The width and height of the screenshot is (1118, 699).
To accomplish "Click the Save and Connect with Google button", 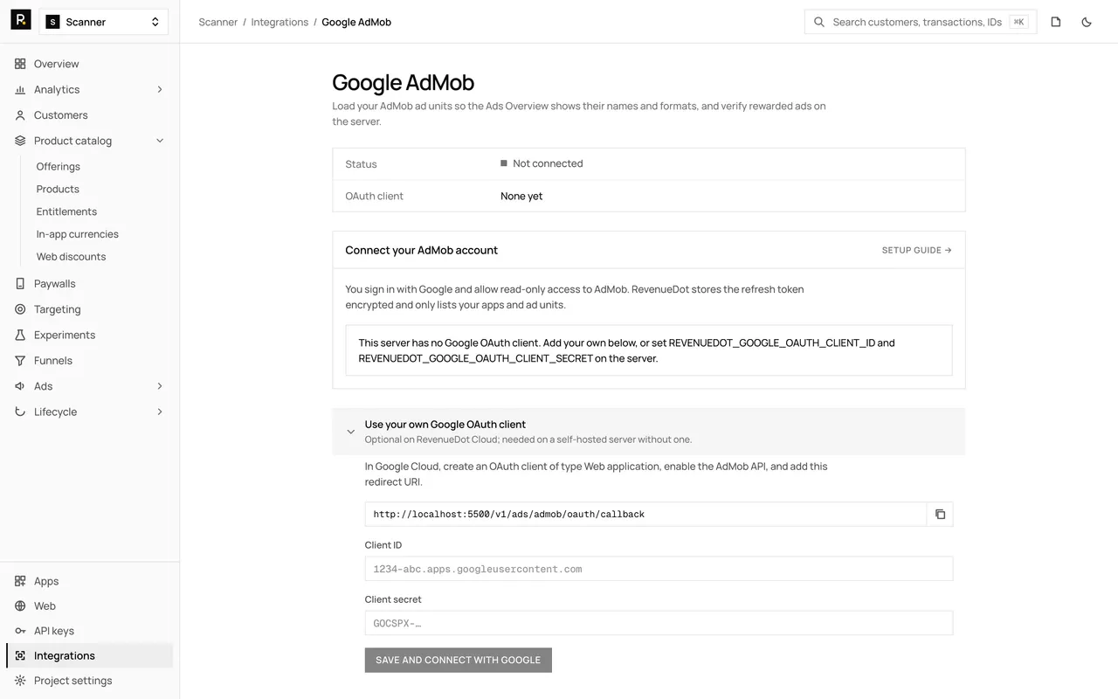I will click(x=459, y=661).
